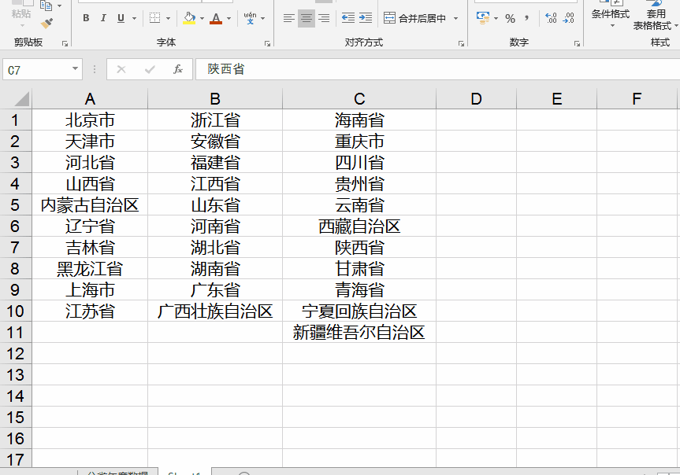The height and width of the screenshot is (475, 680).
Task: Select column header C
Action: coord(359,98)
